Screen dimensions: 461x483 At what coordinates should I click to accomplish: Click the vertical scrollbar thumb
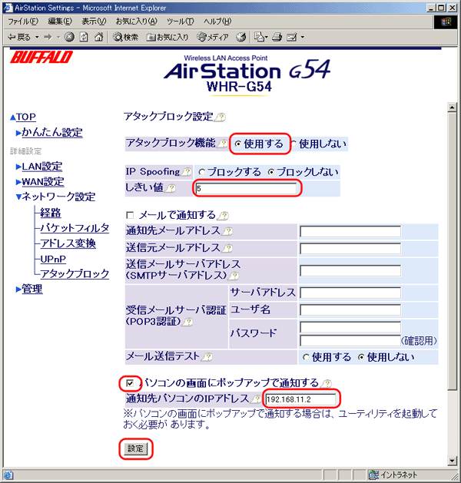pos(452,251)
